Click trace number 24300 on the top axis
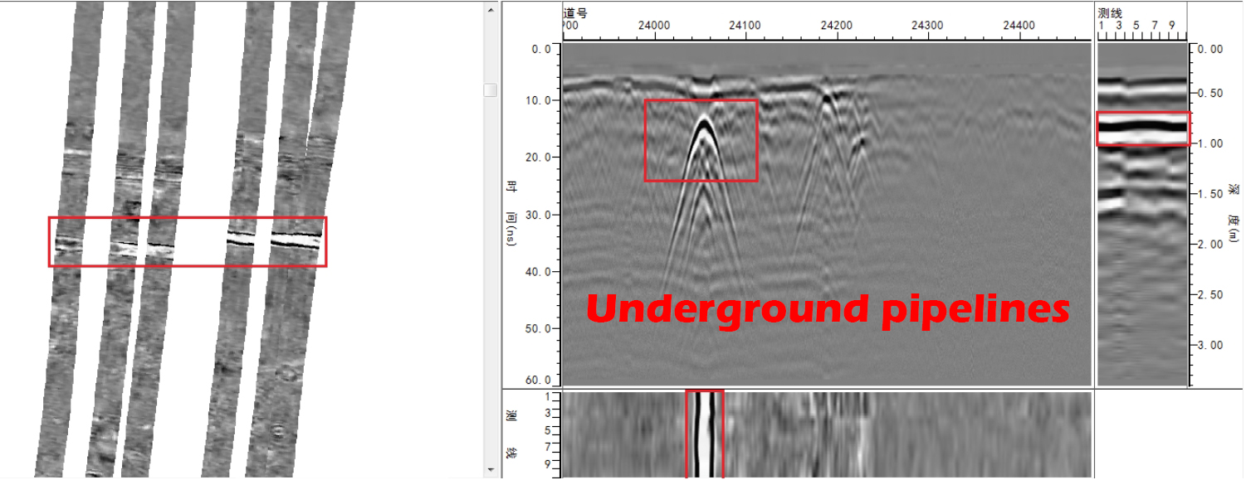 927,26
